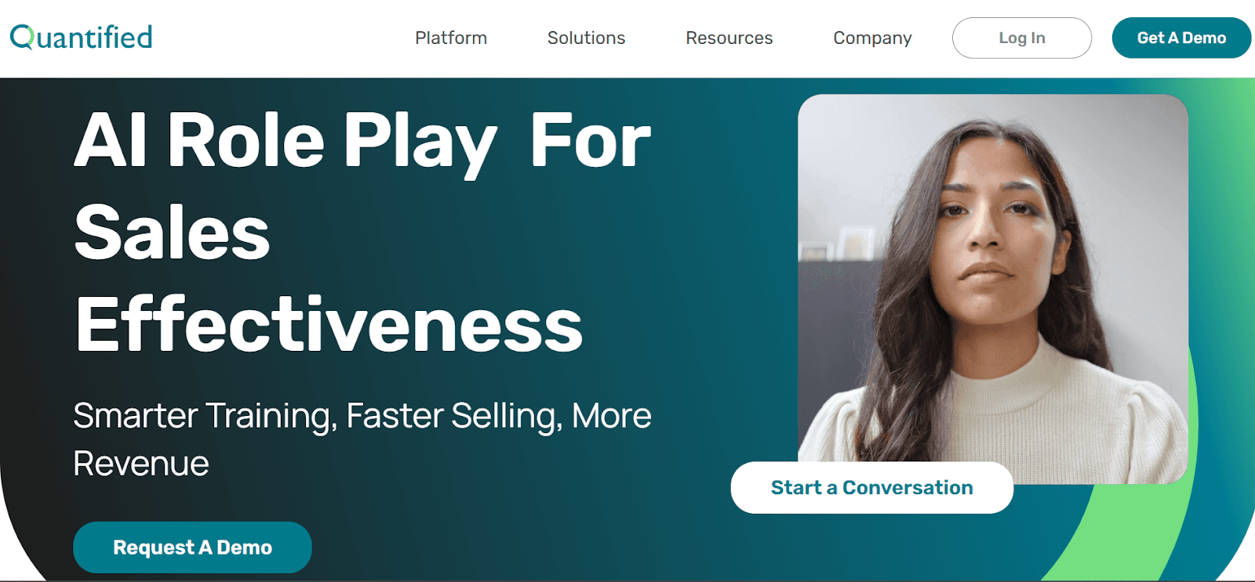Expand the Resources menu item
Image resolution: width=1255 pixels, height=582 pixels.
[729, 38]
